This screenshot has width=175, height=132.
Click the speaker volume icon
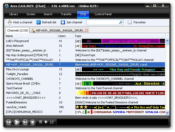click(46, 122)
